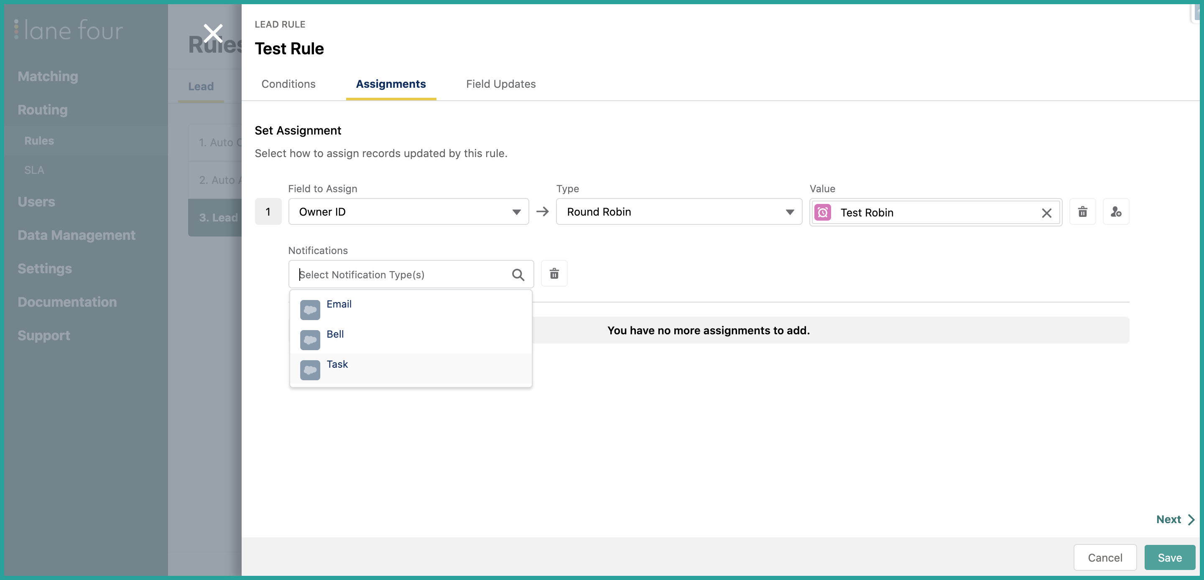1204x580 pixels.
Task: Select Email notification type
Action: (411, 308)
